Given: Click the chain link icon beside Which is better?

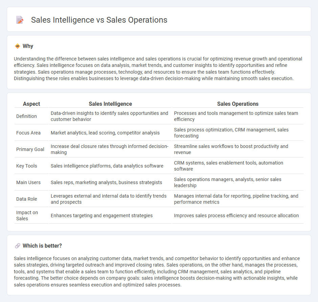Looking at the screenshot, I should pos(18,246).
